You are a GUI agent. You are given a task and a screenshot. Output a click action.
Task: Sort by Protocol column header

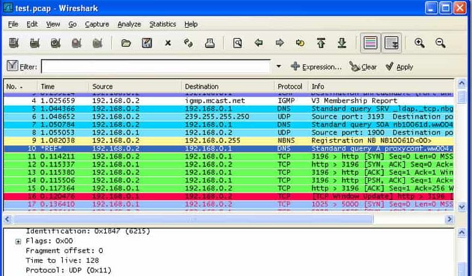coord(291,86)
